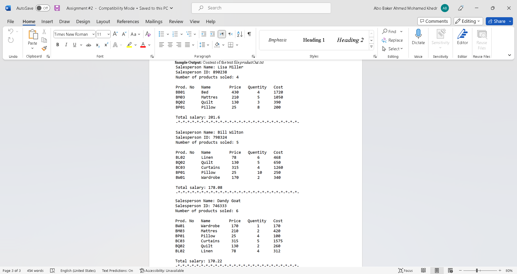Toggle show paragraph marks
The height and width of the screenshot is (274, 517).
click(249, 34)
